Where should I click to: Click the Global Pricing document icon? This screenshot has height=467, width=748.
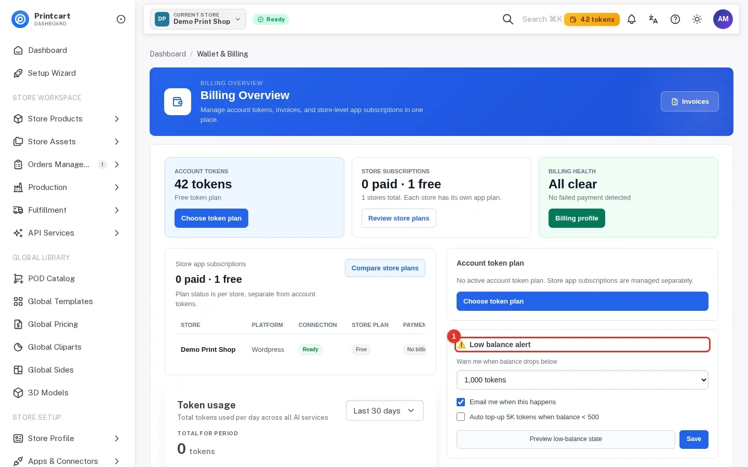coord(18,324)
